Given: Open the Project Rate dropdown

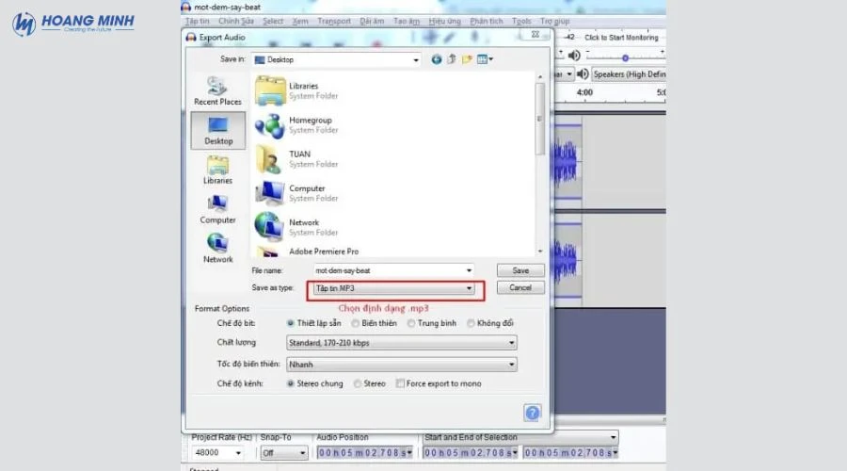Looking at the screenshot, I should coord(238,452).
